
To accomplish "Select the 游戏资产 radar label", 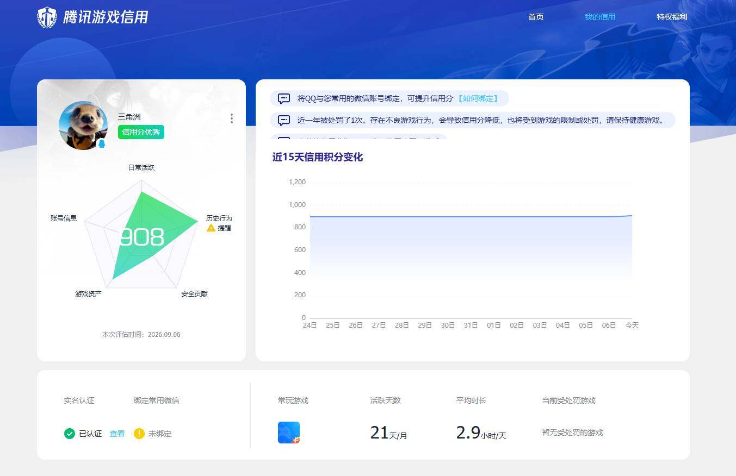I will (x=88, y=293).
